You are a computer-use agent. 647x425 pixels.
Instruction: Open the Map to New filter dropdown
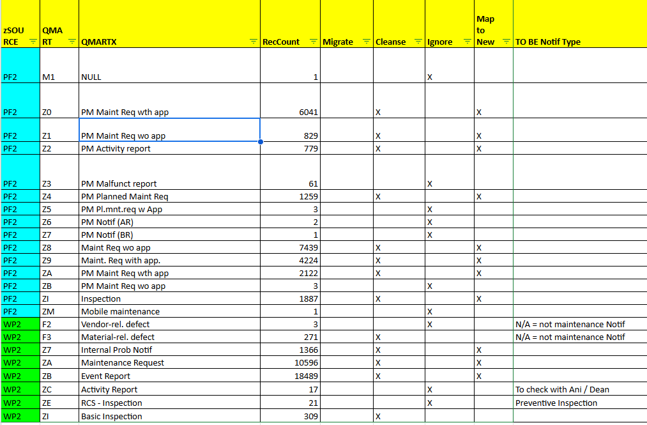pos(506,42)
